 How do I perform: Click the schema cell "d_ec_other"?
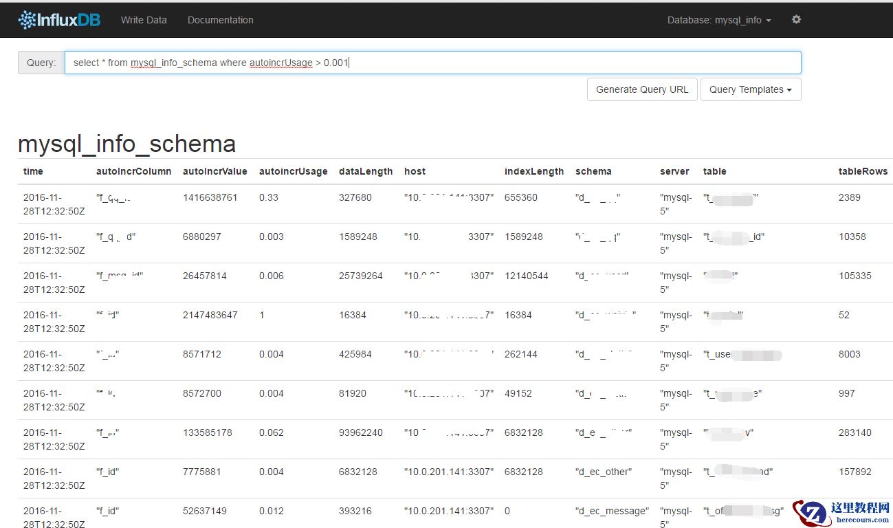click(x=603, y=472)
